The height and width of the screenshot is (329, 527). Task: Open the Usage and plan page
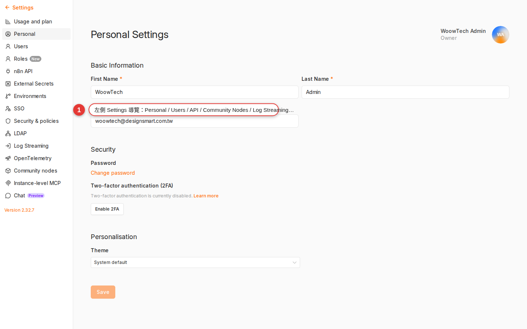(36, 22)
